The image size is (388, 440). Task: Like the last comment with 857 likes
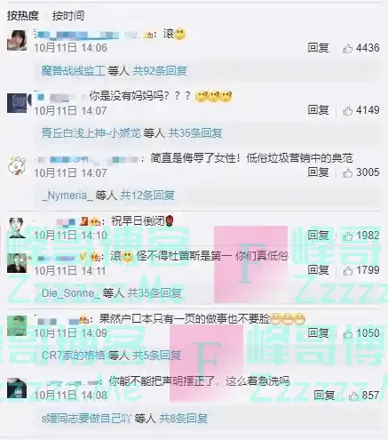(353, 396)
